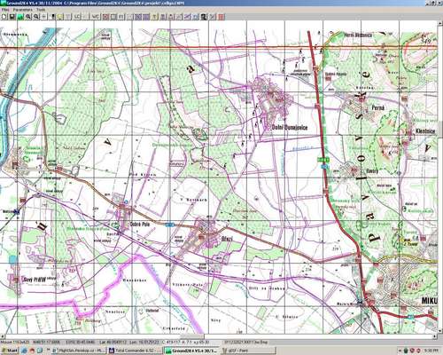443x355 pixels.
Task: Switch to the browser window taskbar button
Action: tap(79, 351)
